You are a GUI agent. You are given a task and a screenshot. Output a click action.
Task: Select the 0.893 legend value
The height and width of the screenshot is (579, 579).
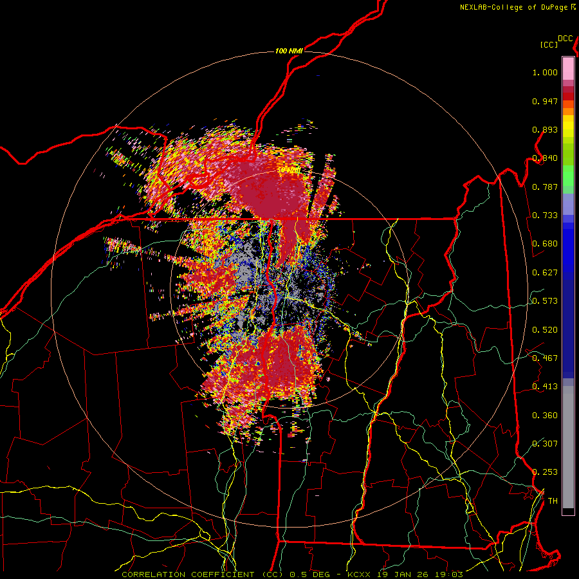coord(545,129)
